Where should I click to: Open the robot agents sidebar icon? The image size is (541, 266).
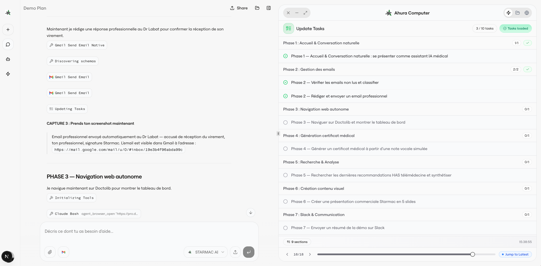[8, 59]
